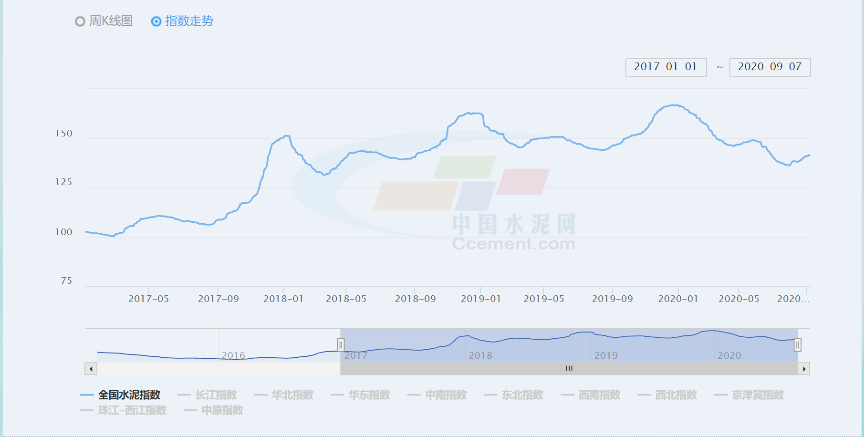This screenshot has width=864, height=437.
Task: Grab the right range slider handle
Action: 797,344
